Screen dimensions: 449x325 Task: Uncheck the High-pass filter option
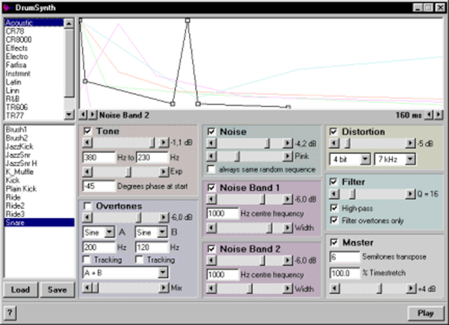pos(333,208)
